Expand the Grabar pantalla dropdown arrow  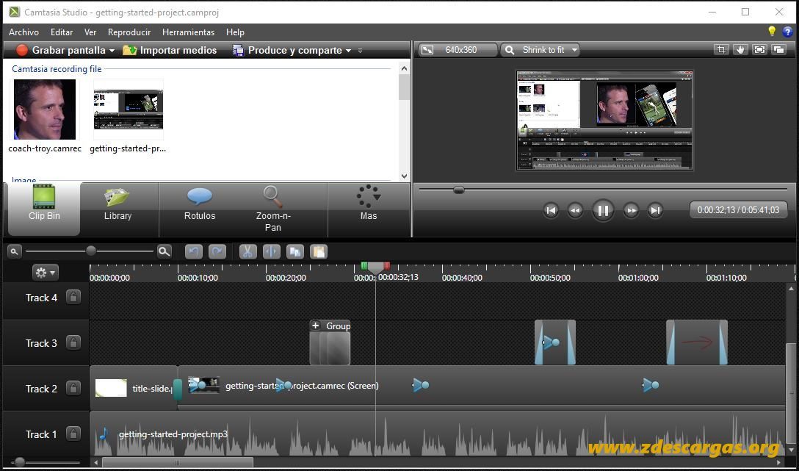pos(112,51)
